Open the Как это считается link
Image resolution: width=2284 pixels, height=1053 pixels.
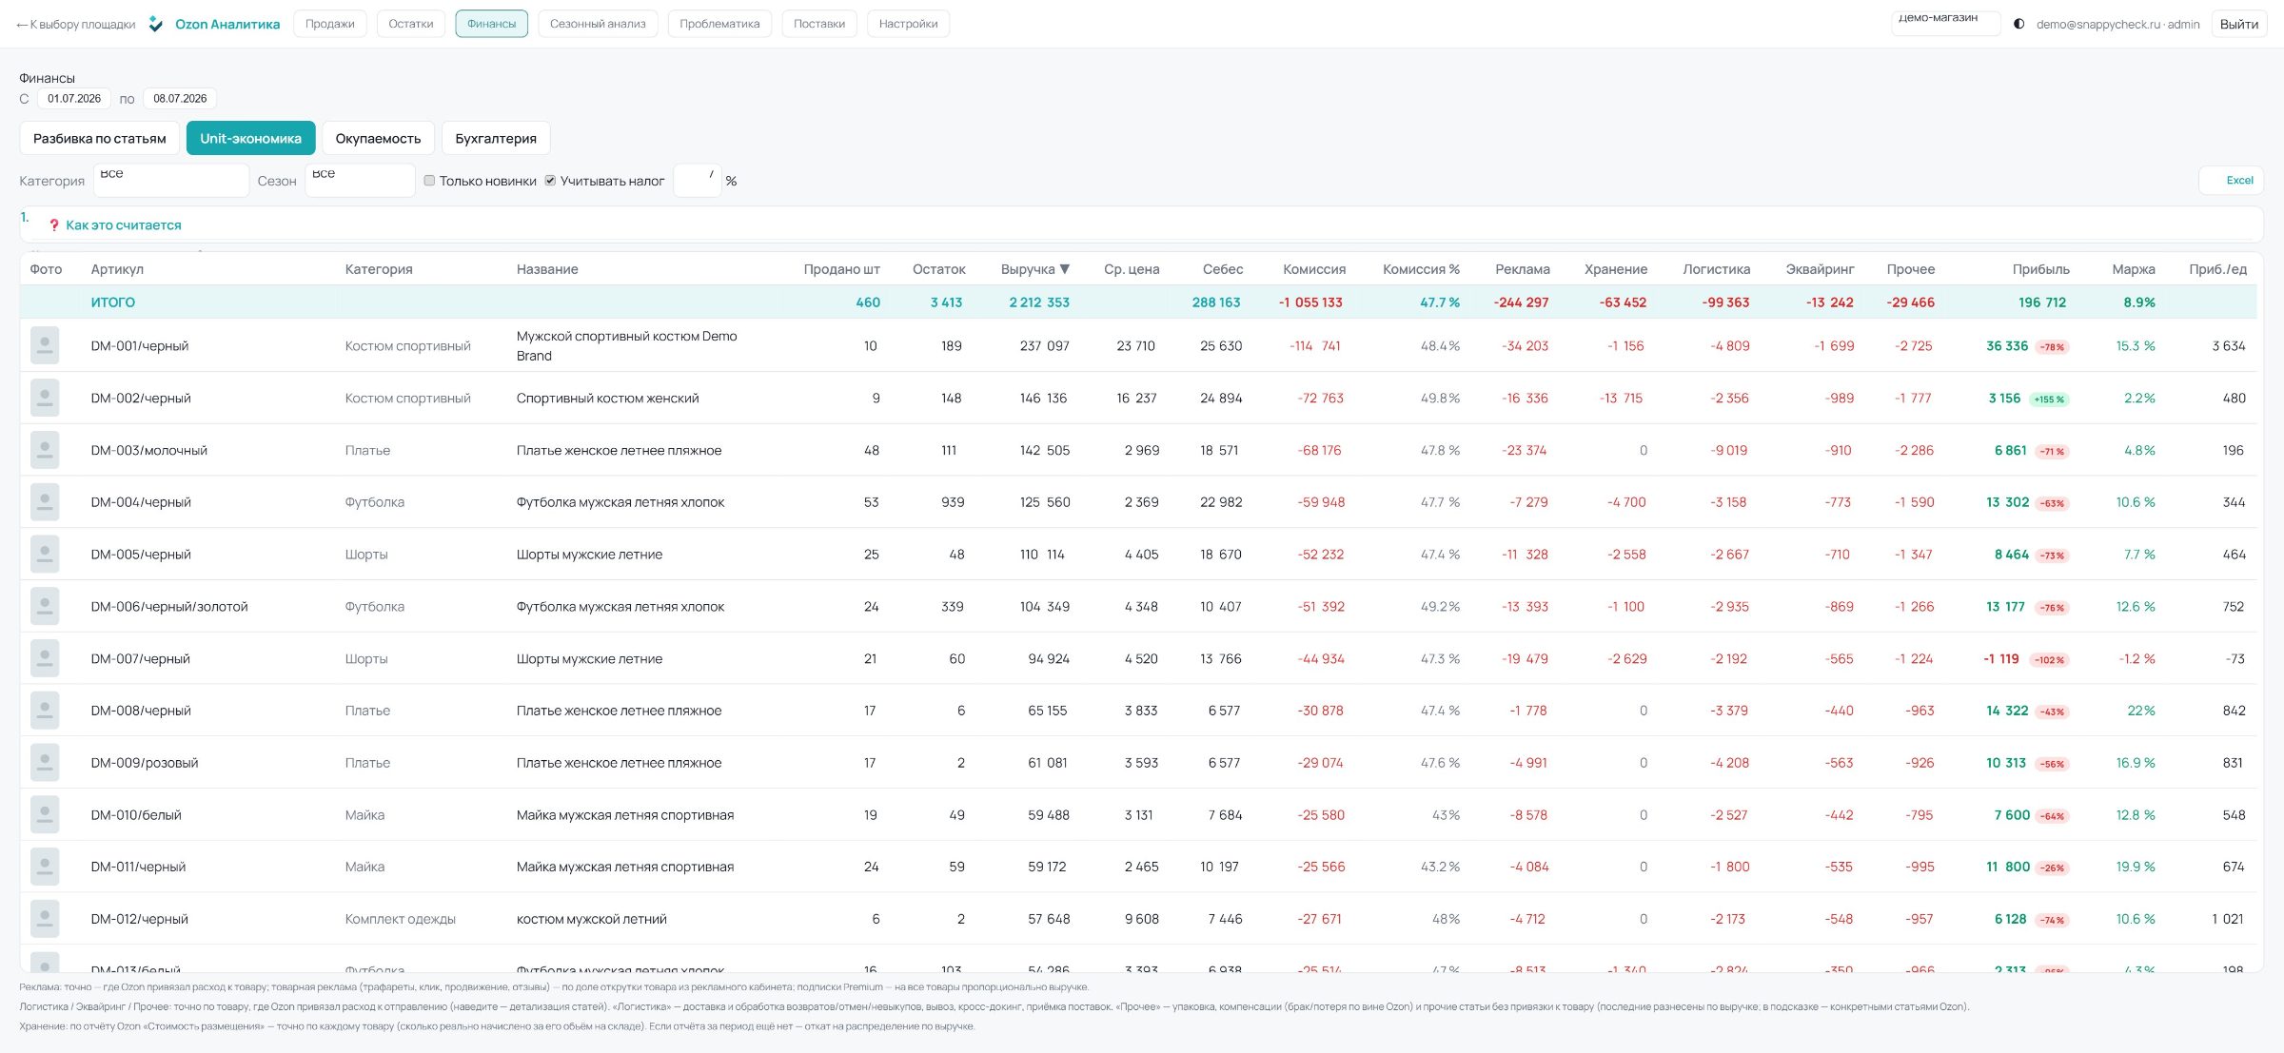[x=124, y=225]
